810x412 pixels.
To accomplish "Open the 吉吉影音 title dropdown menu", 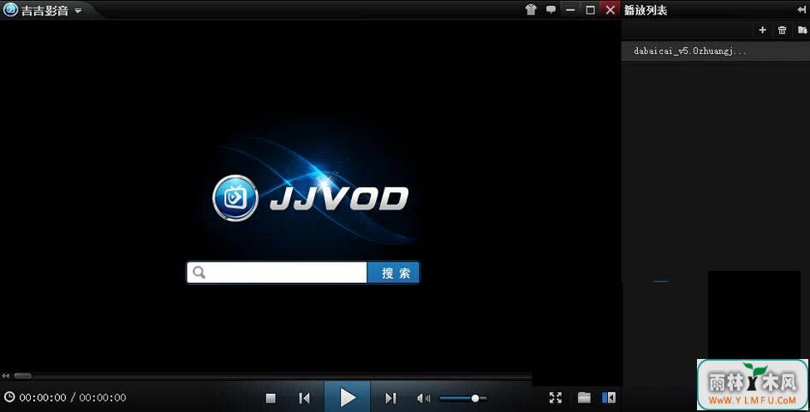I will (x=78, y=10).
